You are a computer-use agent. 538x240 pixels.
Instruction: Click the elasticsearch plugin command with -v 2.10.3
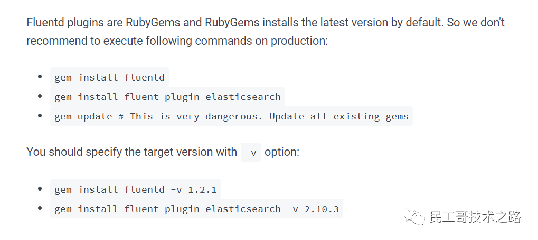(x=196, y=209)
